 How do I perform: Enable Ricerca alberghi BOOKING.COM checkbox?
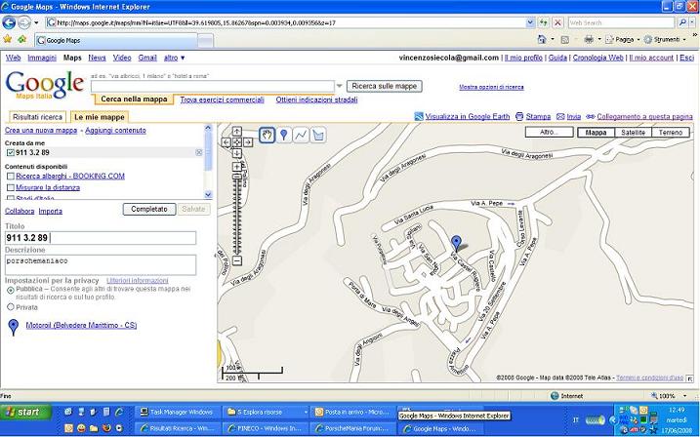pos(11,177)
